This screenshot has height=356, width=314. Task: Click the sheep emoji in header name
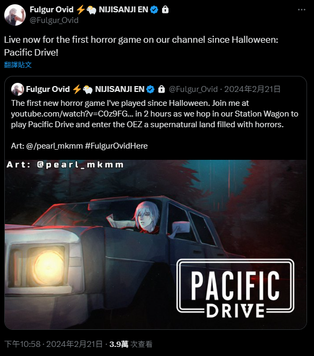[91, 10]
